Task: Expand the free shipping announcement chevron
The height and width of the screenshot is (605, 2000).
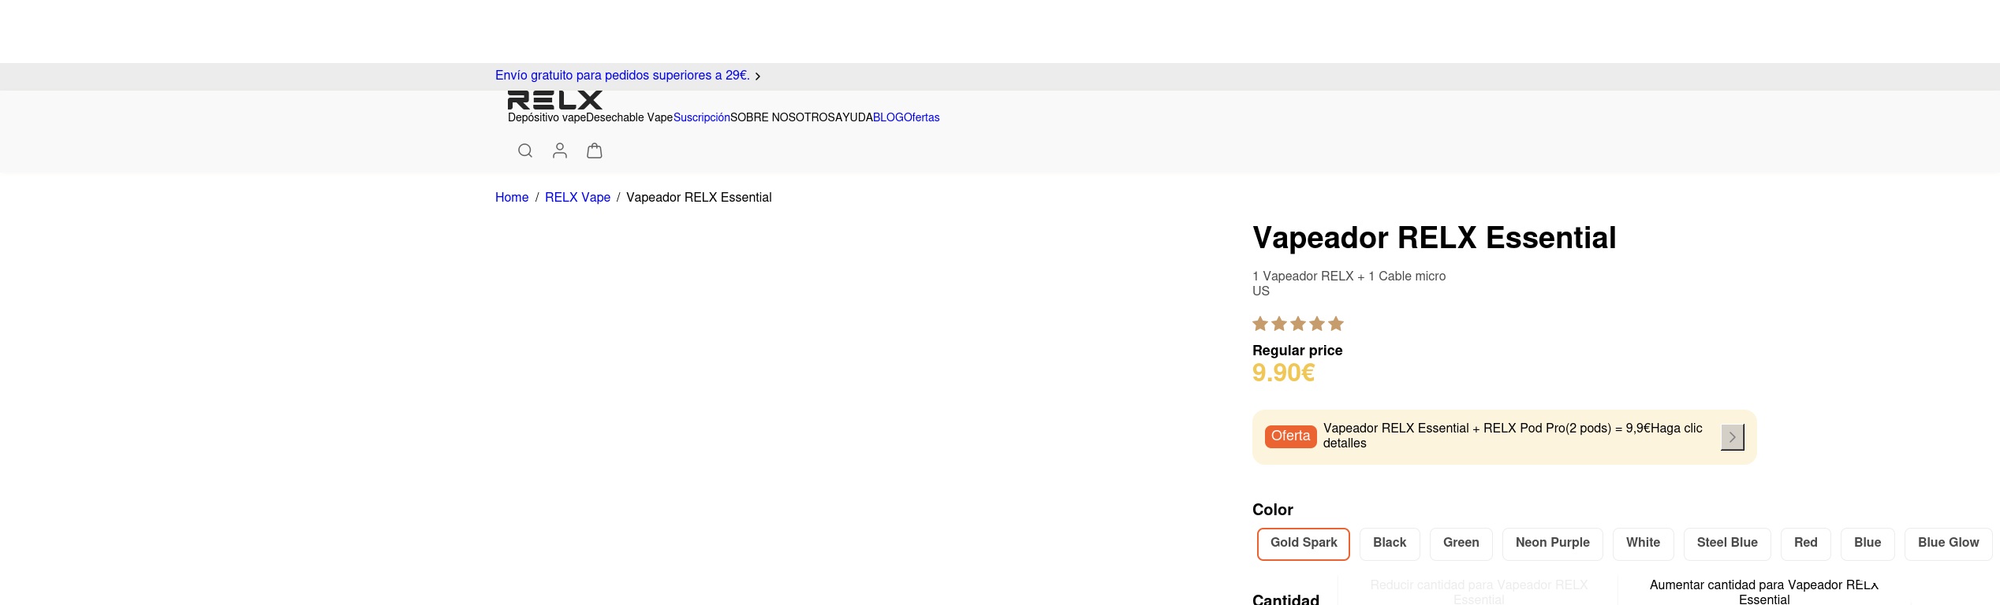Action: [x=758, y=76]
